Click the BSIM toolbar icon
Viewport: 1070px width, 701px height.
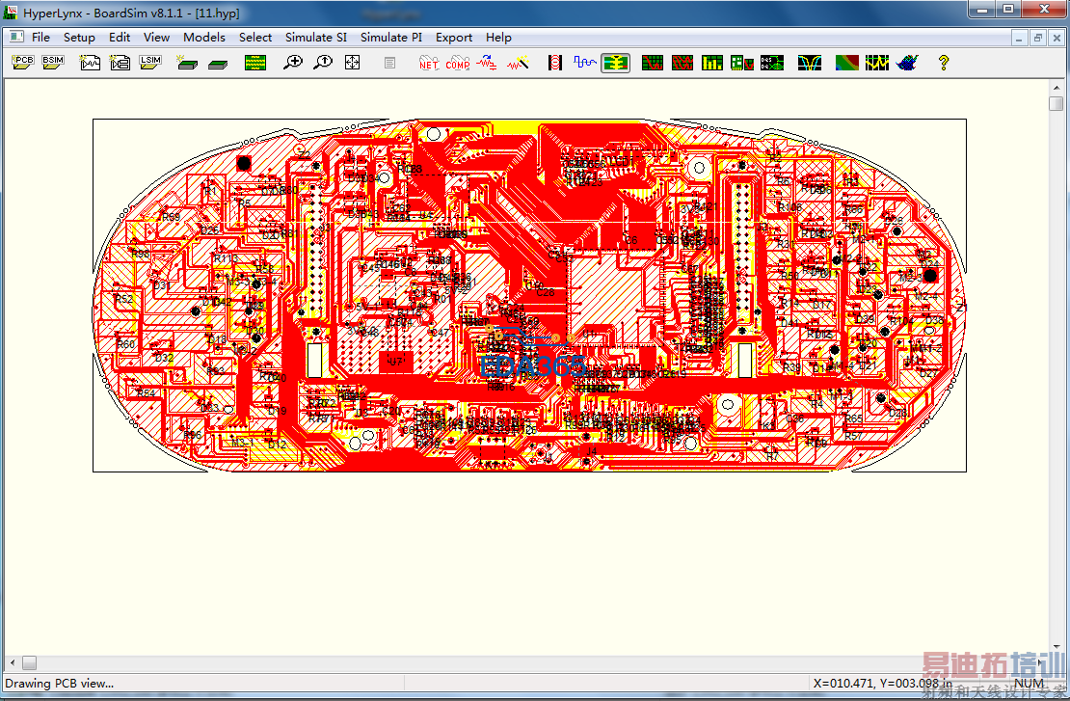coord(52,63)
